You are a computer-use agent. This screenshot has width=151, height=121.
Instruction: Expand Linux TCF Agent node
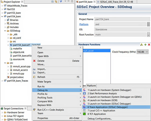tap(2, 116)
